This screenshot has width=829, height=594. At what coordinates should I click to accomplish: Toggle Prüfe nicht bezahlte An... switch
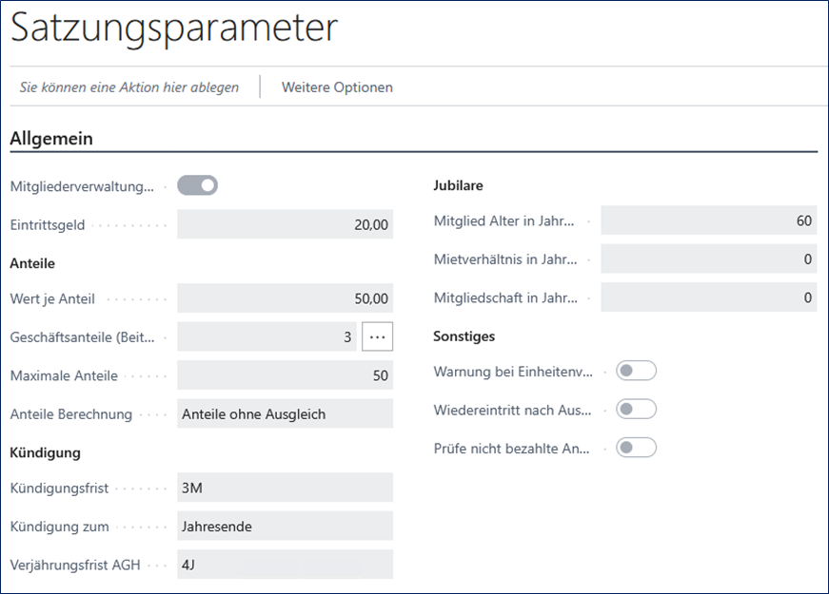[x=636, y=448]
